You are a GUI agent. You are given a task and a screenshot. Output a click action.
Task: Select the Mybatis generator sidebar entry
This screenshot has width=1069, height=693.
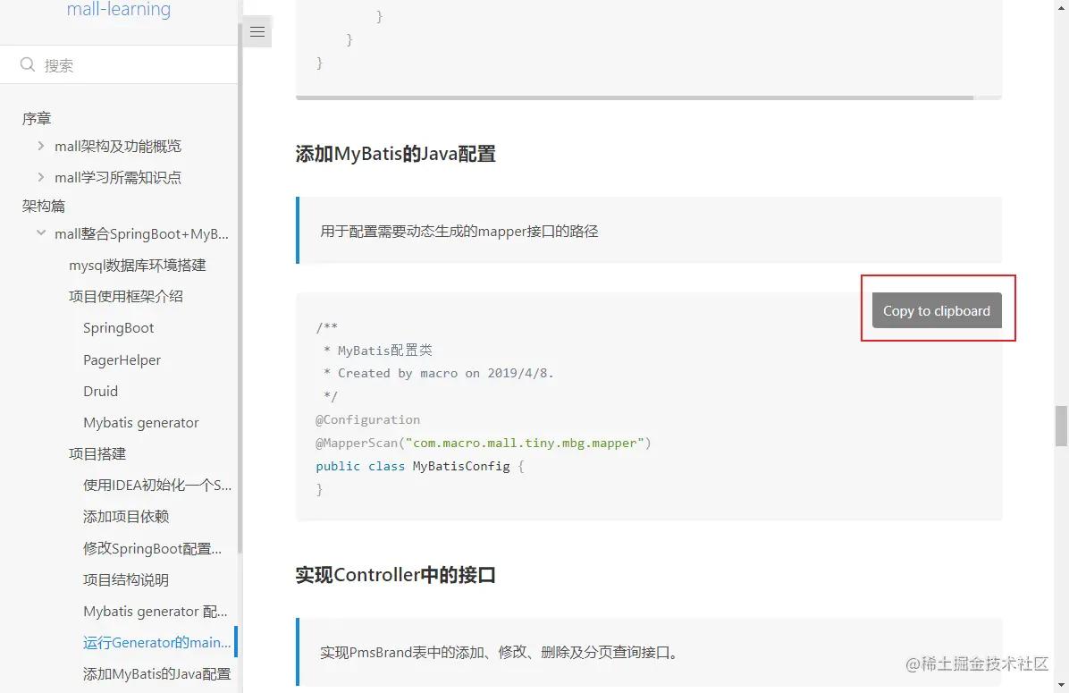pos(140,422)
